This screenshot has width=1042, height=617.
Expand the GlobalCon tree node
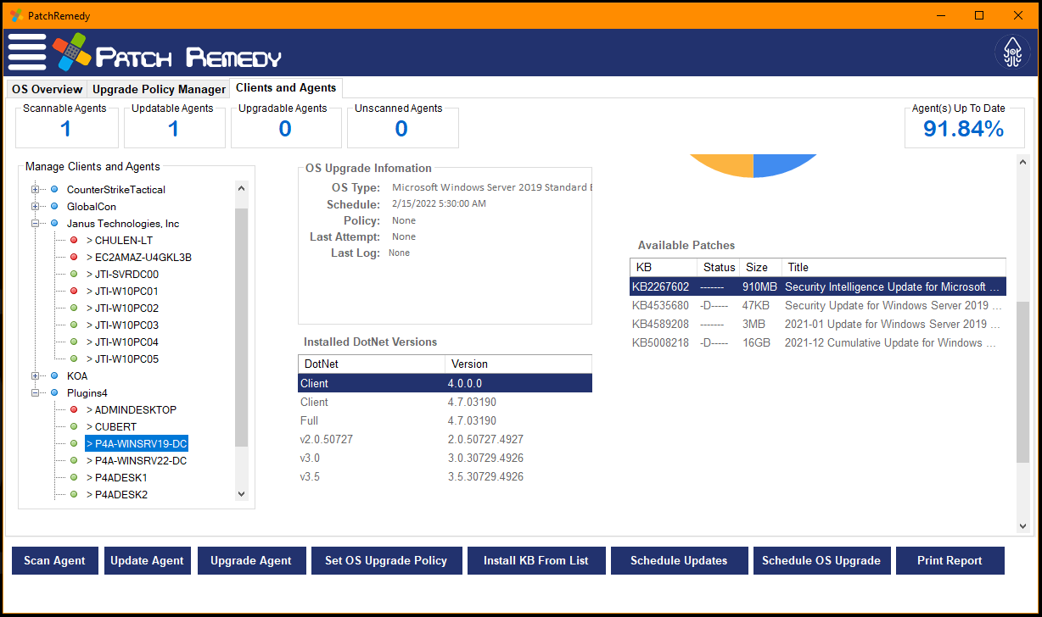[34, 206]
